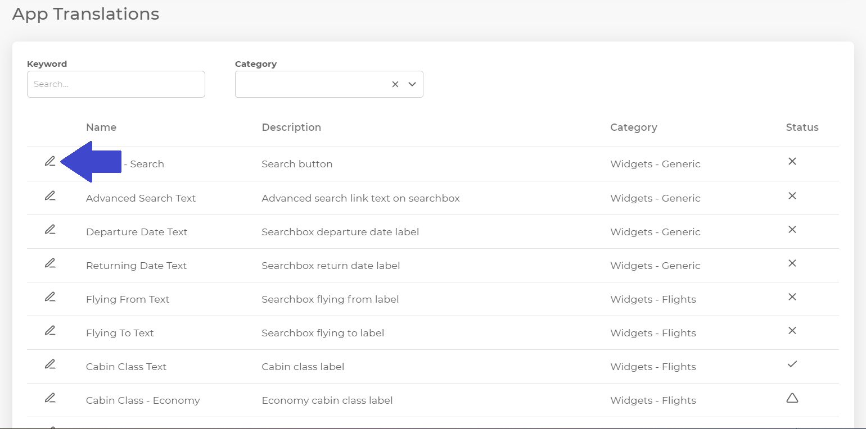
Task: Clear the Category filter selection
Action: pos(395,84)
